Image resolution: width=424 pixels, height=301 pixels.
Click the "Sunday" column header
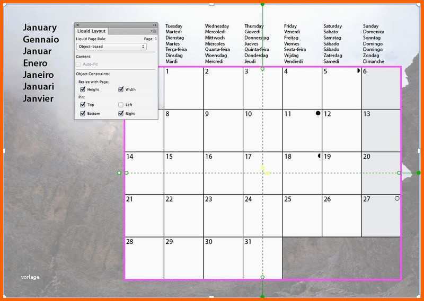(x=370, y=26)
